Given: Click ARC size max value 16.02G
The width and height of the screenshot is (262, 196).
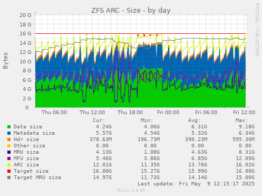Looking at the screenshot, I should (x=245, y=165).
